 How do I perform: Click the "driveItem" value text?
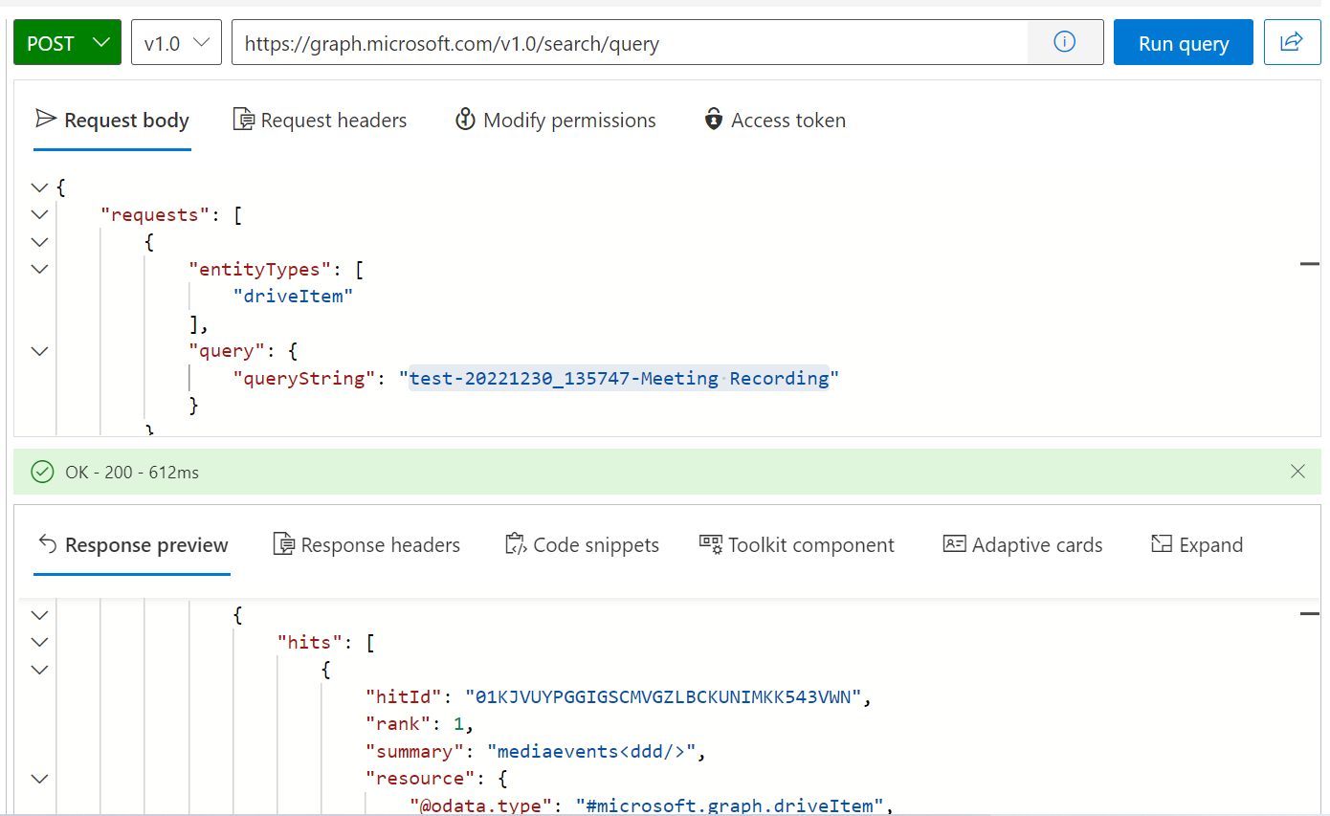click(x=294, y=297)
